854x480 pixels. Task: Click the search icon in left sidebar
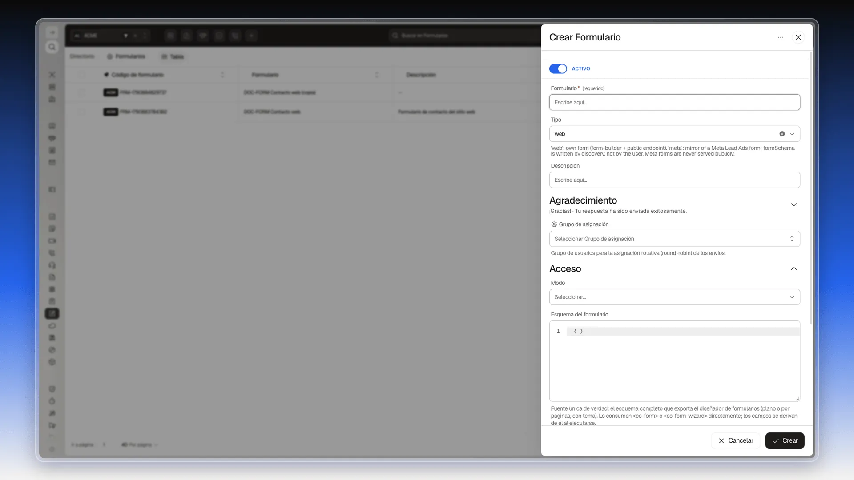coord(52,47)
